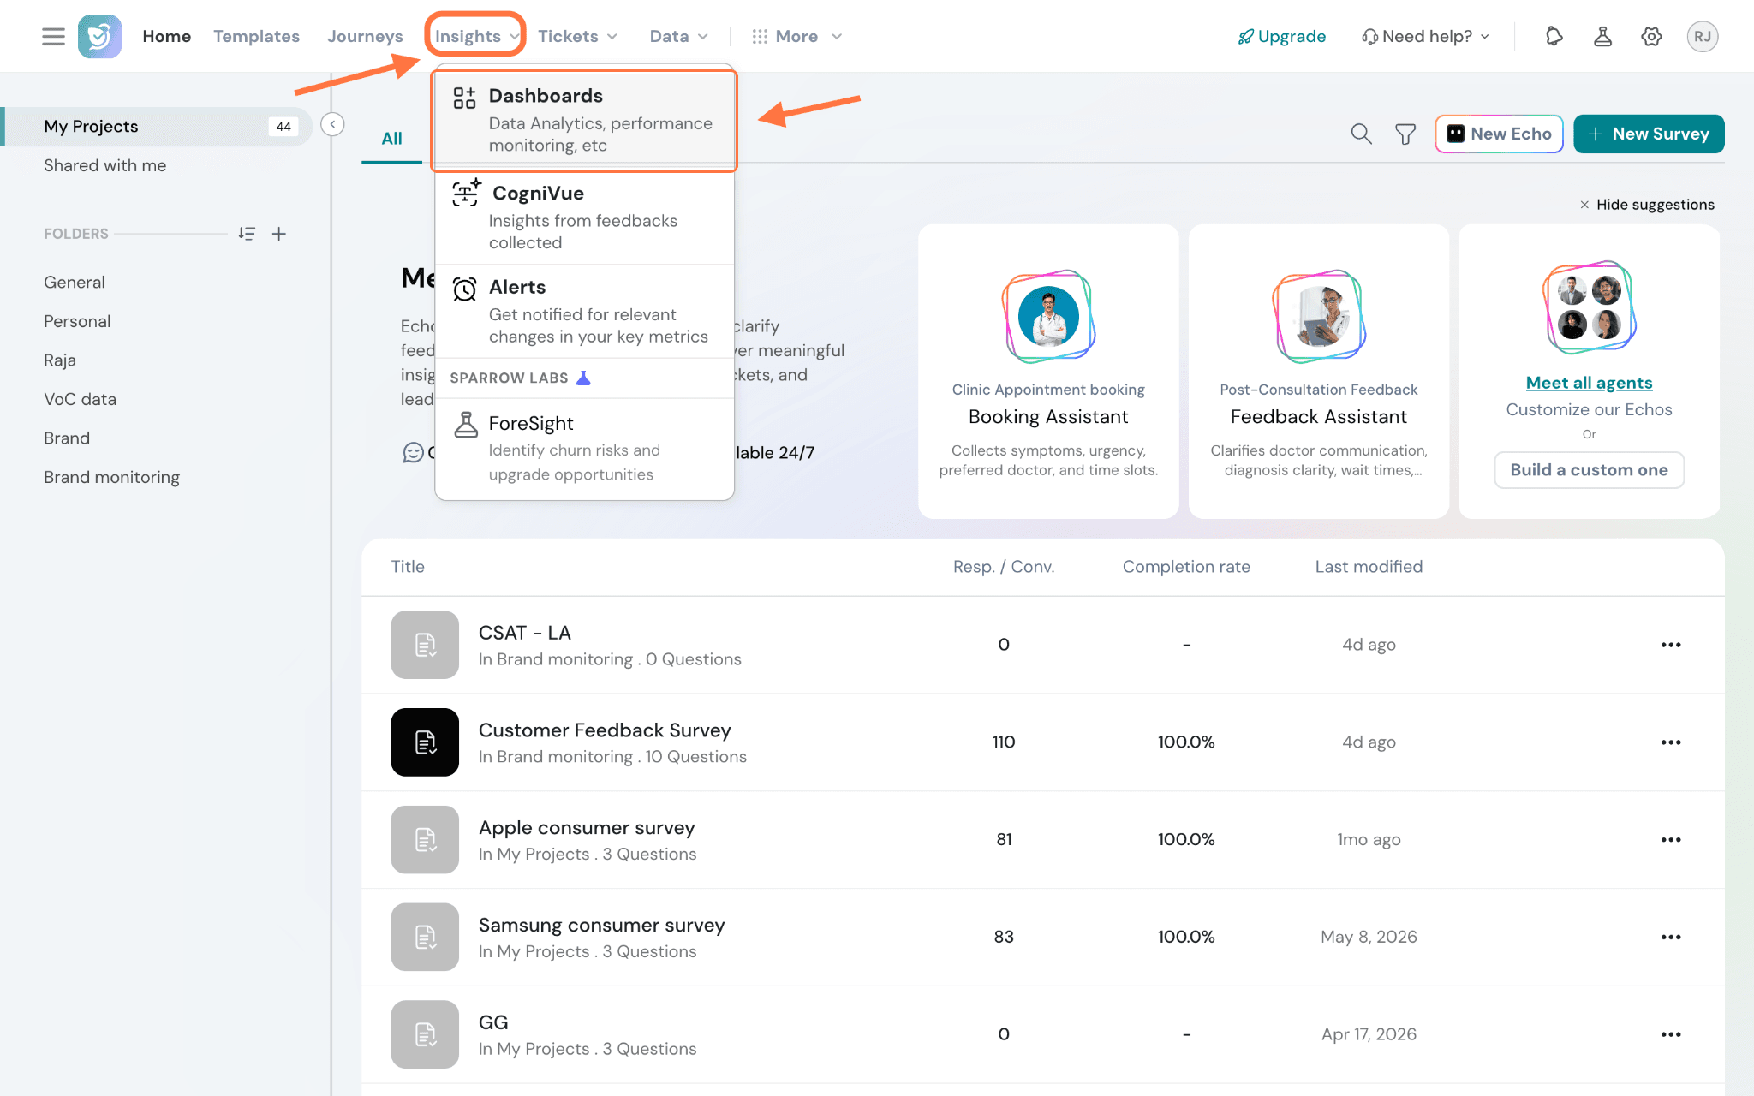The width and height of the screenshot is (1754, 1096).
Task: Click the Feedback Assistant card title
Action: (x=1319, y=416)
